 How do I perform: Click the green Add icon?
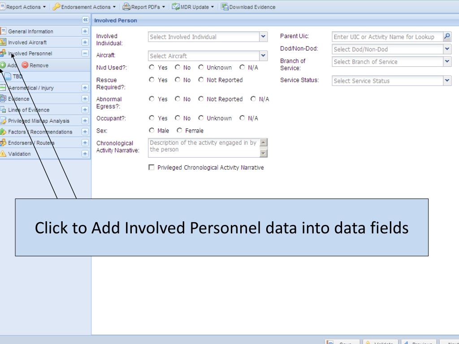coord(3,65)
